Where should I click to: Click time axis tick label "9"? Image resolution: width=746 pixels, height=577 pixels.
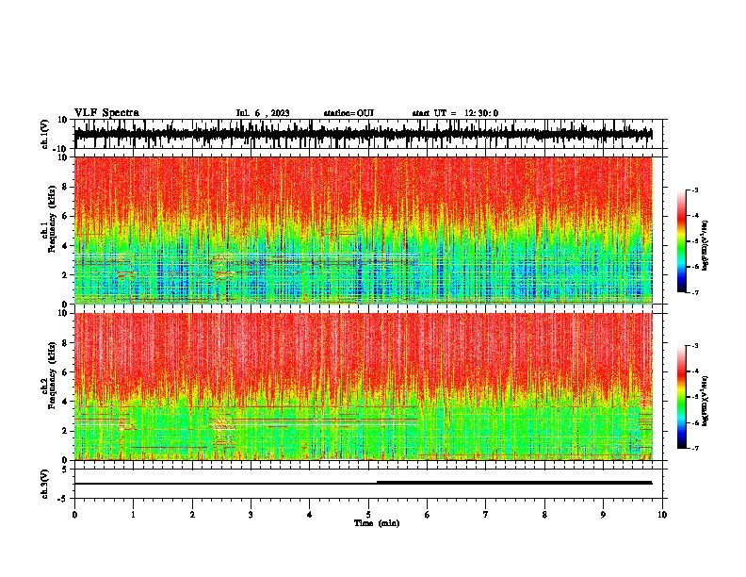click(603, 515)
